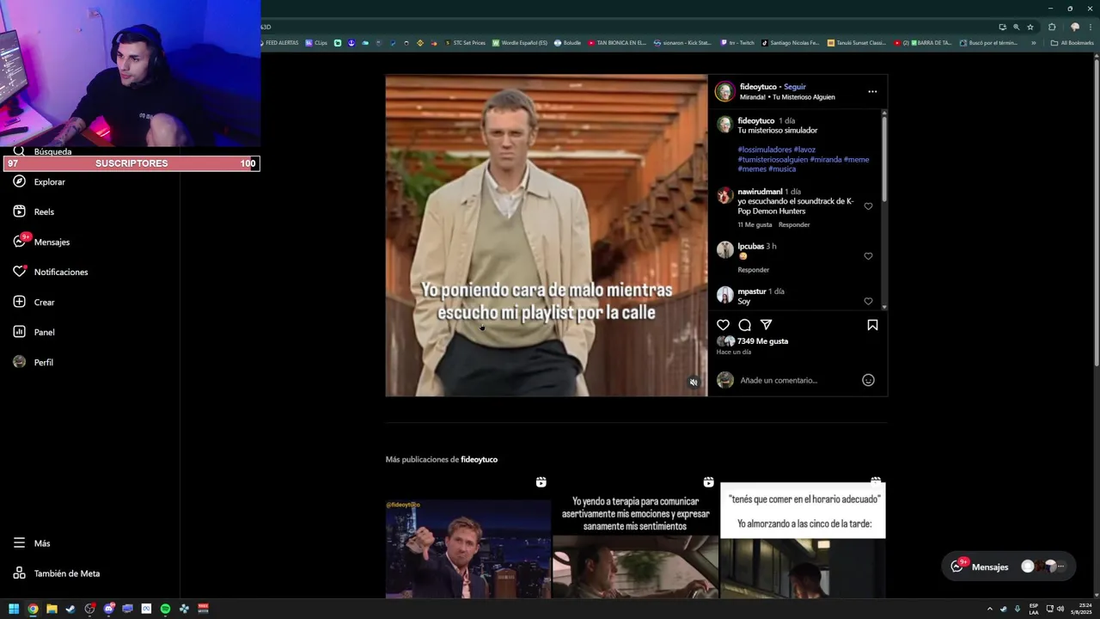This screenshot has width=1100, height=619.
Task: Open the 'tenés que comer' reel thumbnail
Action: point(803,537)
